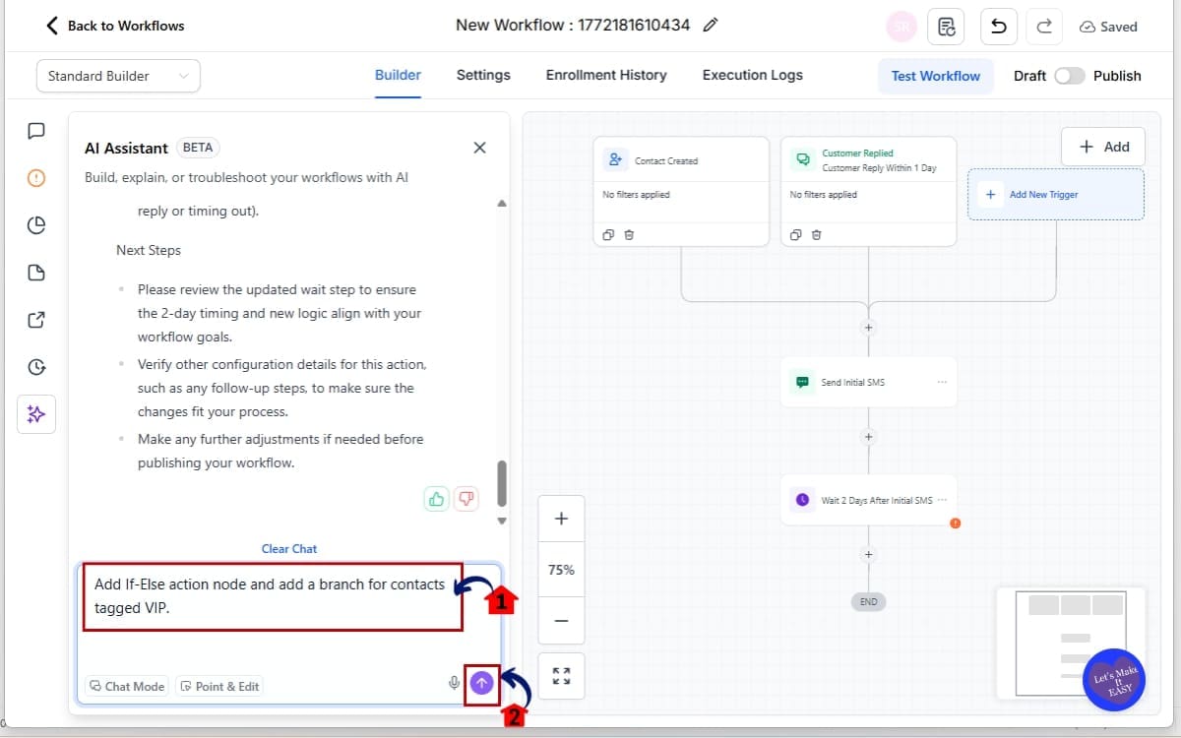Enable Point & Edit mode
Viewport: 1181px width, 738px height.
pyautogui.click(x=220, y=686)
